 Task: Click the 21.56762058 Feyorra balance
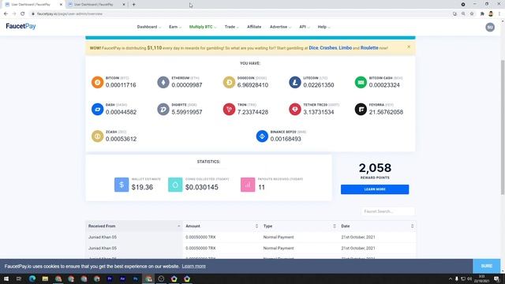[x=386, y=112]
